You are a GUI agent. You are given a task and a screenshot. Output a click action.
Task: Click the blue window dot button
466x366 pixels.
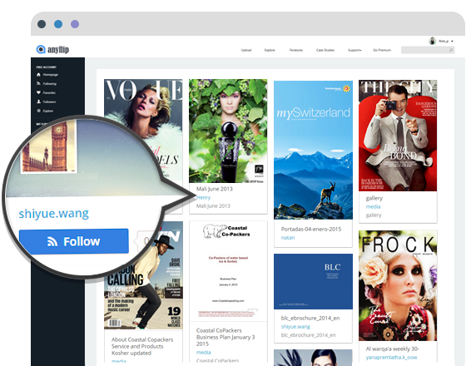click(x=58, y=24)
